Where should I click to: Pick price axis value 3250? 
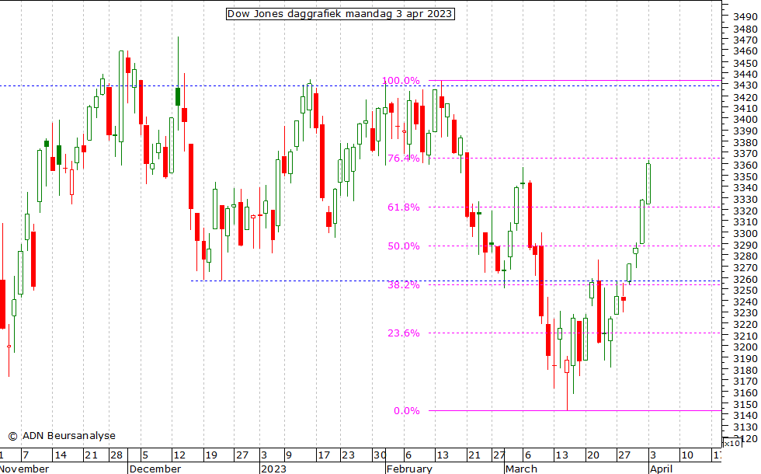pos(745,291)
